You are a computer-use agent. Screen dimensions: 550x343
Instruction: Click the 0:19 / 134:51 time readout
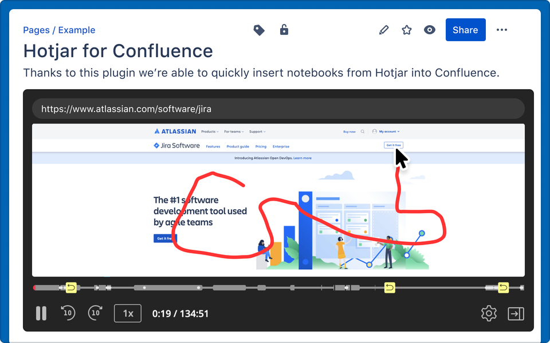pyautogui.click(x=180, y=314)
